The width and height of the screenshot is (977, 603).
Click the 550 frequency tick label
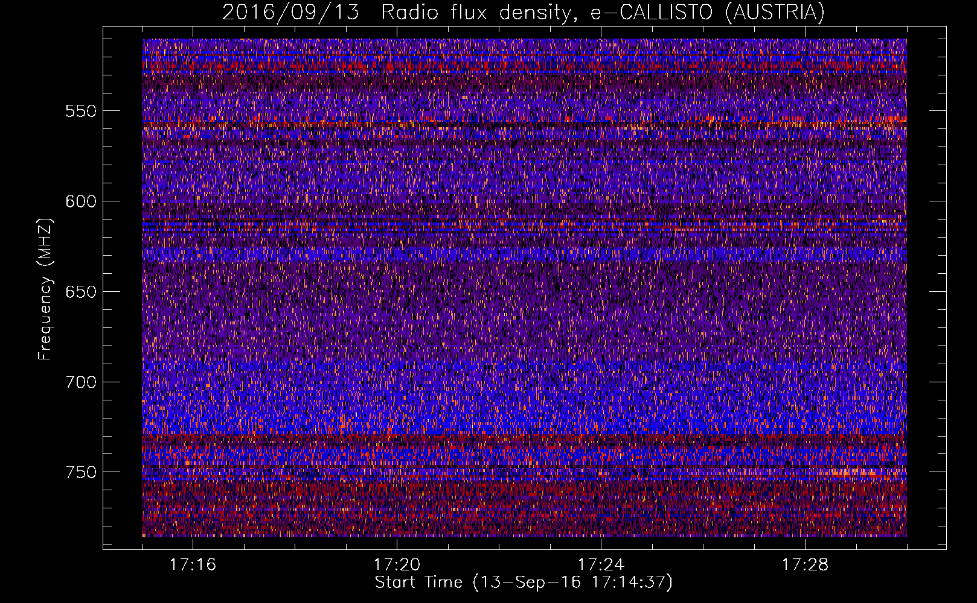tap(81, 111)
